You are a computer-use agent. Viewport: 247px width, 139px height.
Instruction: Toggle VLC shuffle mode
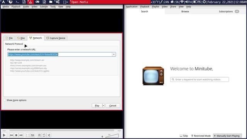[49, 135]
